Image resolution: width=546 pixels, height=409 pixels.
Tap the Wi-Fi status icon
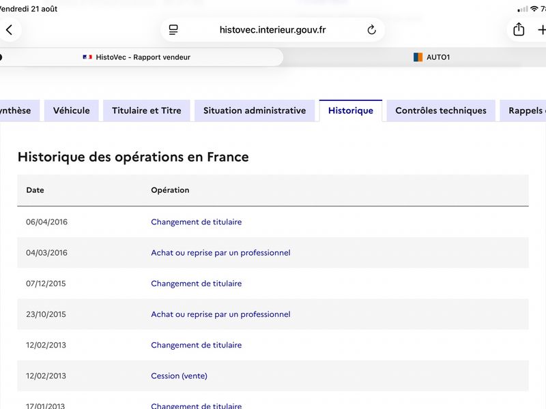[534, 9]
